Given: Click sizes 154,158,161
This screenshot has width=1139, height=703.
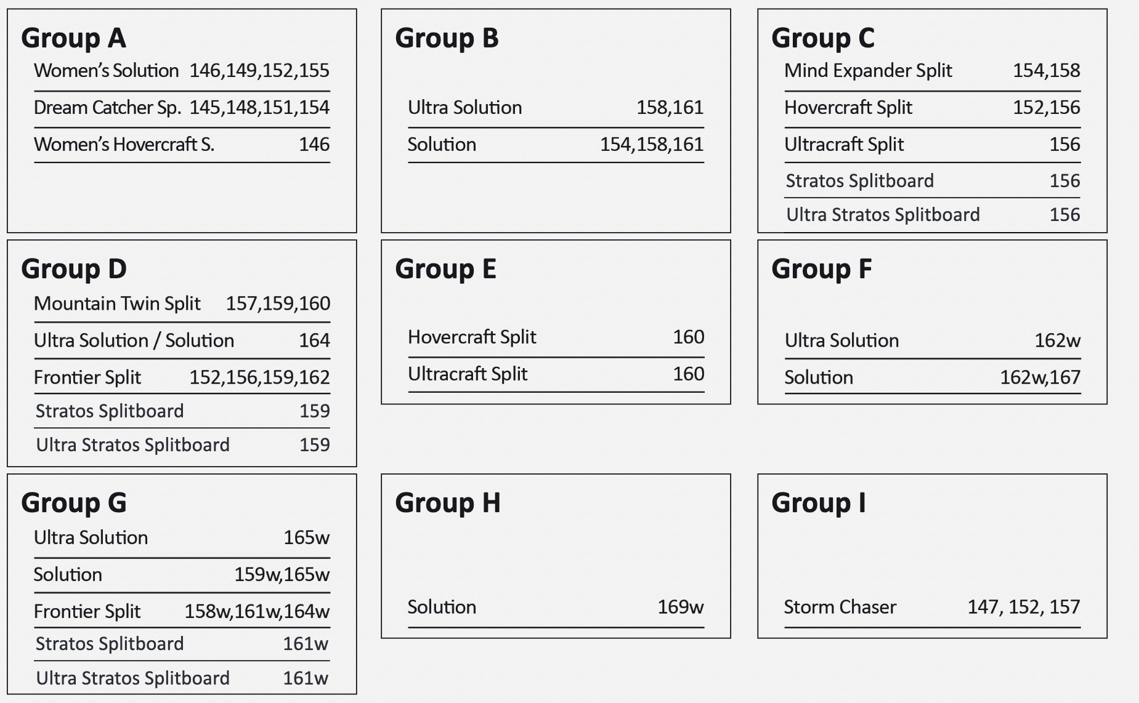Looking at the screenshot, I should (x=652, y=145).
